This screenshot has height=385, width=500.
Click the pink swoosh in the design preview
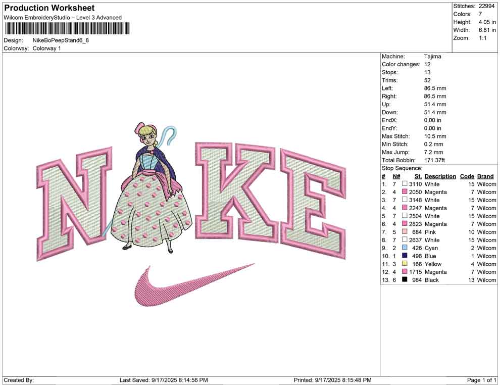[194, 284]
